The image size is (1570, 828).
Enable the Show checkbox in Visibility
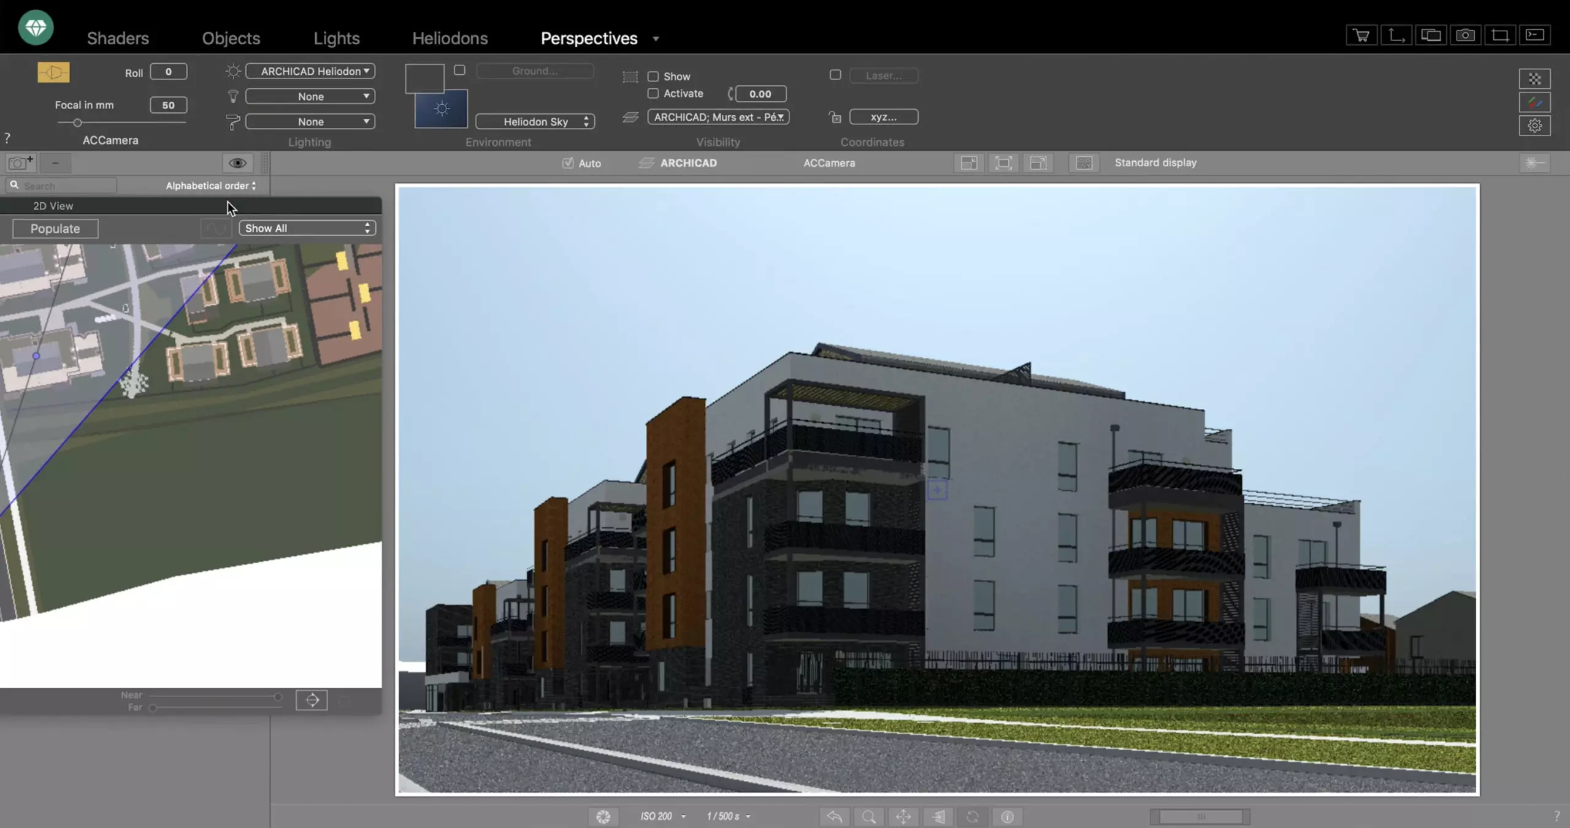pyautogui.click(x=653, y=77)
